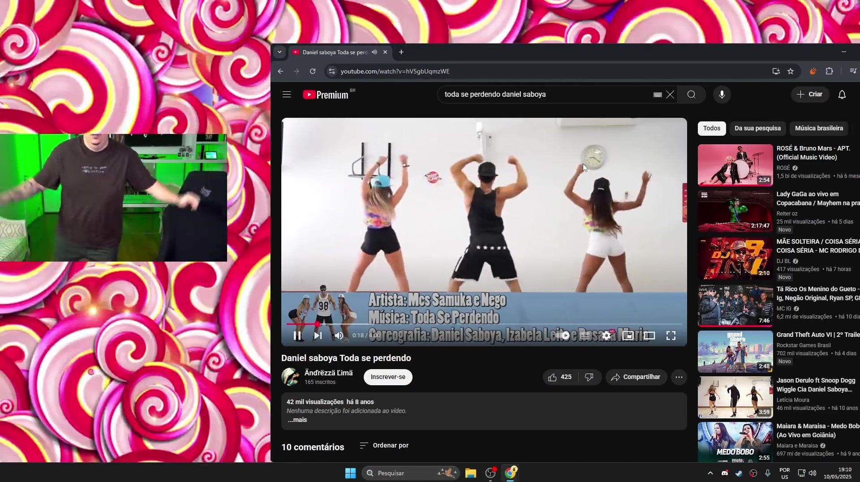Select the Todos filter chip

712,128
